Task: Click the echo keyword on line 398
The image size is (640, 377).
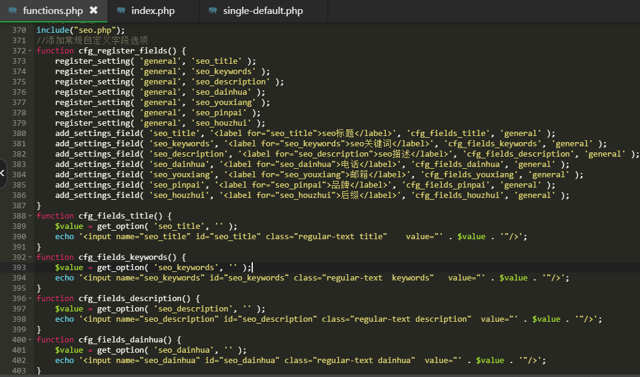Action: (64, 319)
